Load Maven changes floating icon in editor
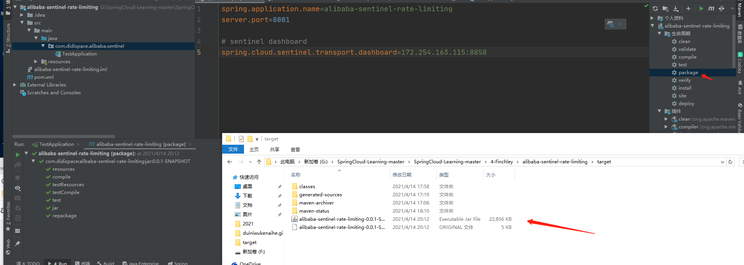This screenshot has width=744, height=265. (611, 24)
